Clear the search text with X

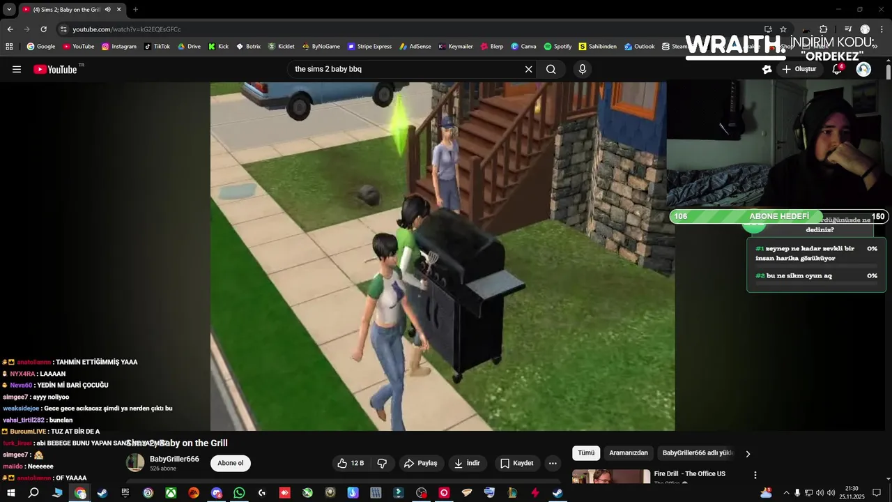point(528,69)
